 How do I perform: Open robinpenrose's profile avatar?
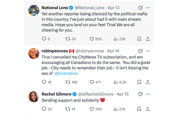tap(34, 54)
